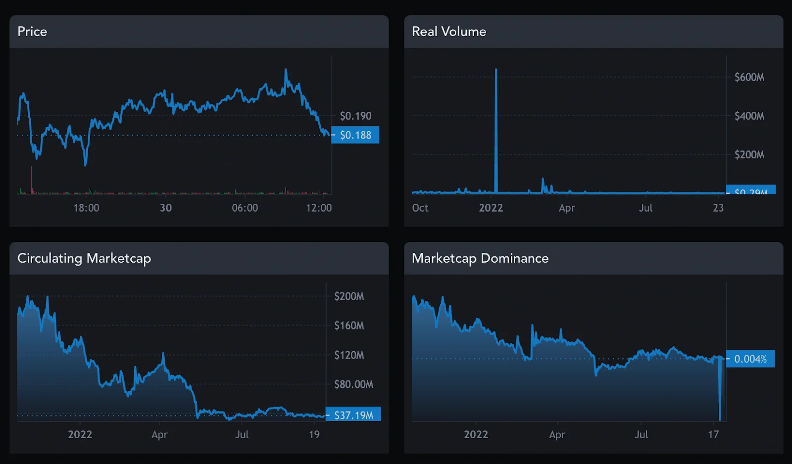792x464 pixels.
Task: Select the 12:00 marker on Price chart
Action: [318, 208]
